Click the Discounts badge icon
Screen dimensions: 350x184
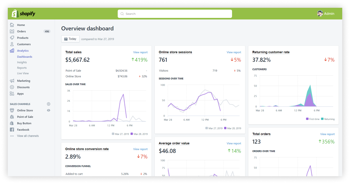(x=12, y=87)
